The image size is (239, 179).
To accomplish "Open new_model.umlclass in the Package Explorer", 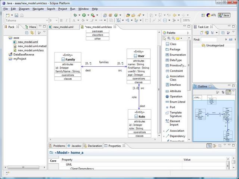I will click(31, 50).
